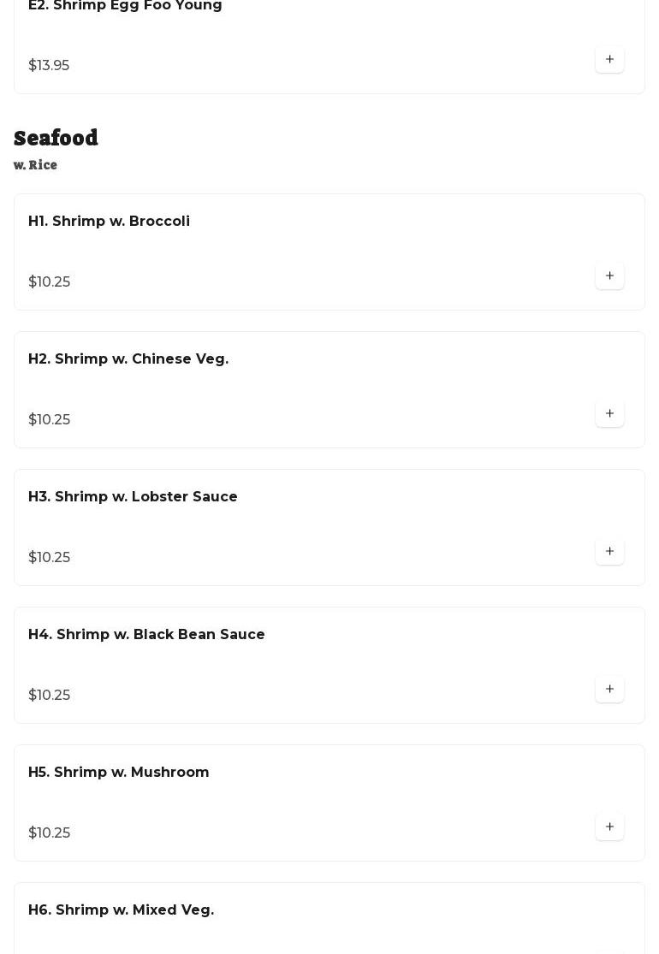Image resolution: width=659 pixels, height=954 pixels.
Task: Add H5 Shrimp w. Mushroom to order
Action: [x=609, y=827]
